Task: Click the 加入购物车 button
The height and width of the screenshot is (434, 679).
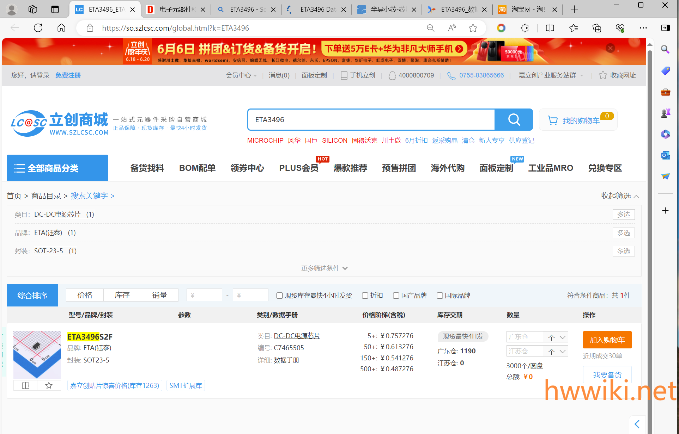Action: tap(607, 340)
